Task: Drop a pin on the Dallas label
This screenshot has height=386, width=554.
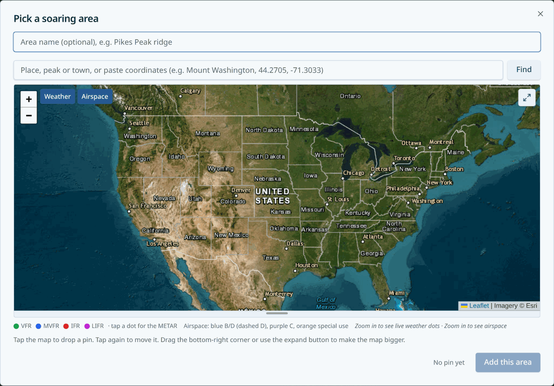Action: (295, 244)
